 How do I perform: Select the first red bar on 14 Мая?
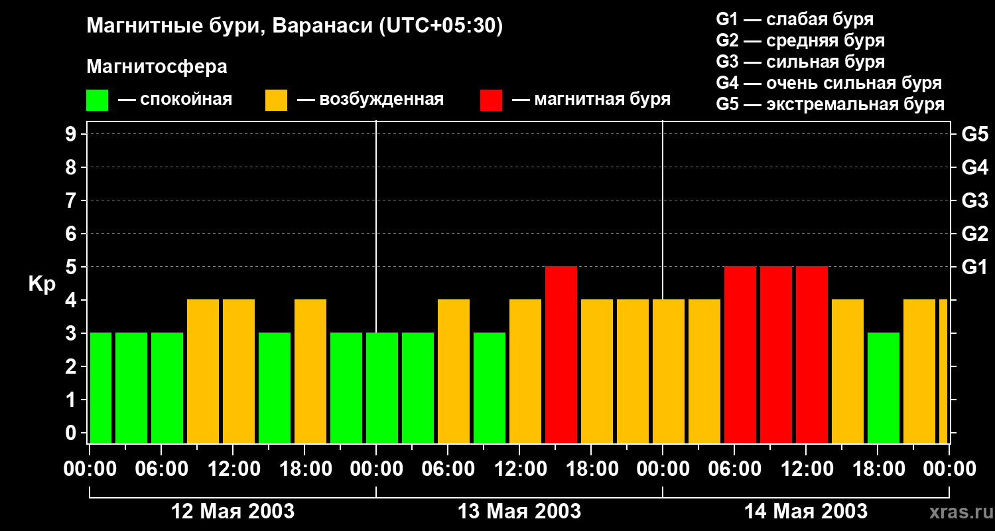[740, 354]
